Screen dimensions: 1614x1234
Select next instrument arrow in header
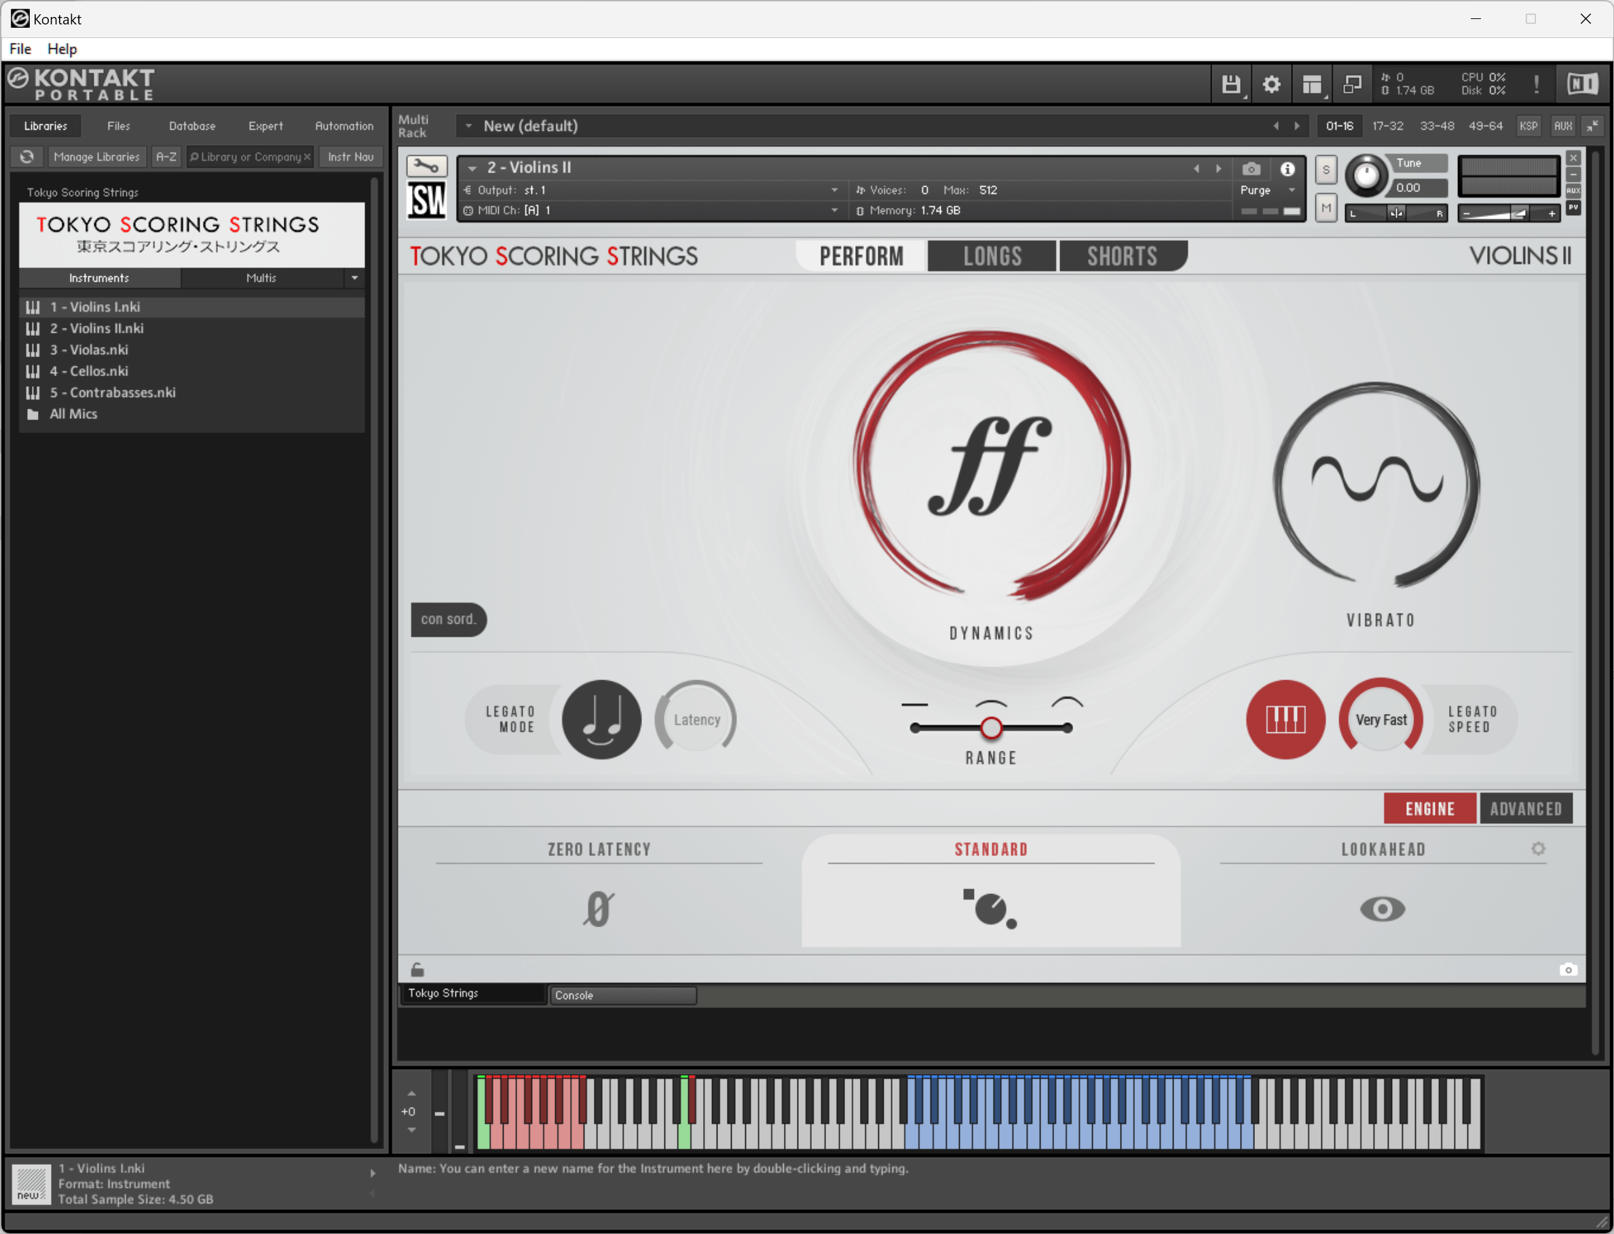pos(1219,168)
